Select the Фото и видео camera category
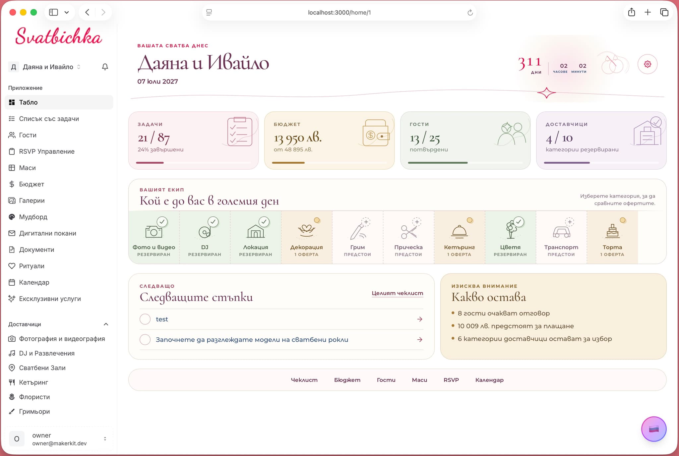This screenshot has height=456, width=679. [x=154, y=237]
